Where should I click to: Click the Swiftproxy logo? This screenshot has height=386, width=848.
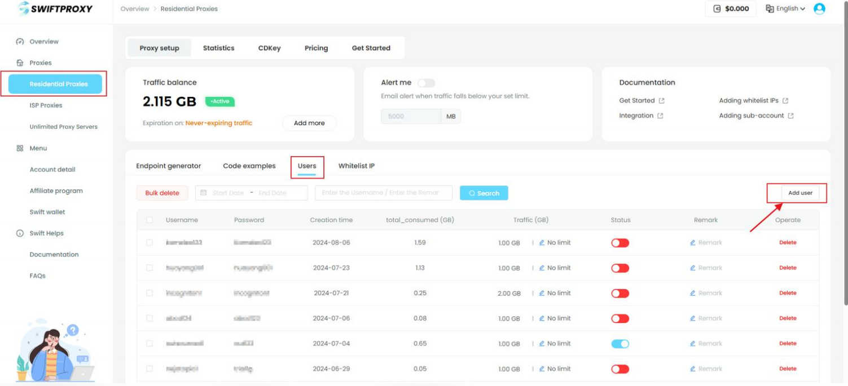(x=55, y=9)
